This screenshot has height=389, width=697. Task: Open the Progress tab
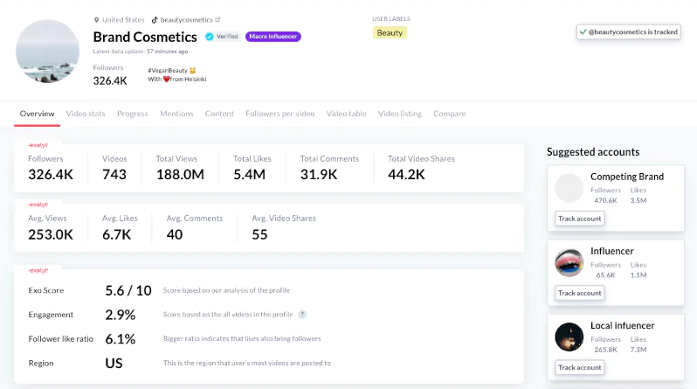click(132, 114)
